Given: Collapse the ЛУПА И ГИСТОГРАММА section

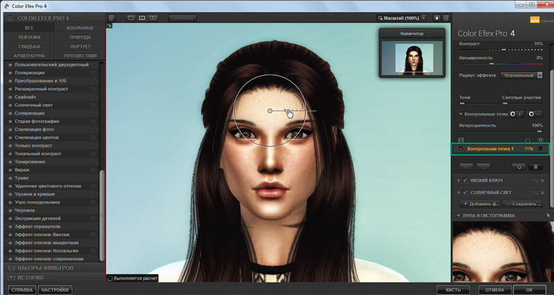Looking at the screenshot, I should pos(458,216).
